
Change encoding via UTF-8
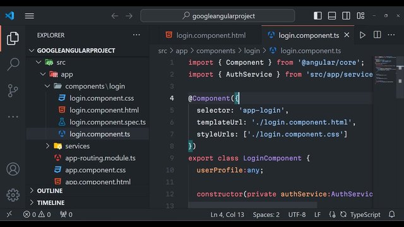tap(297, 214)
